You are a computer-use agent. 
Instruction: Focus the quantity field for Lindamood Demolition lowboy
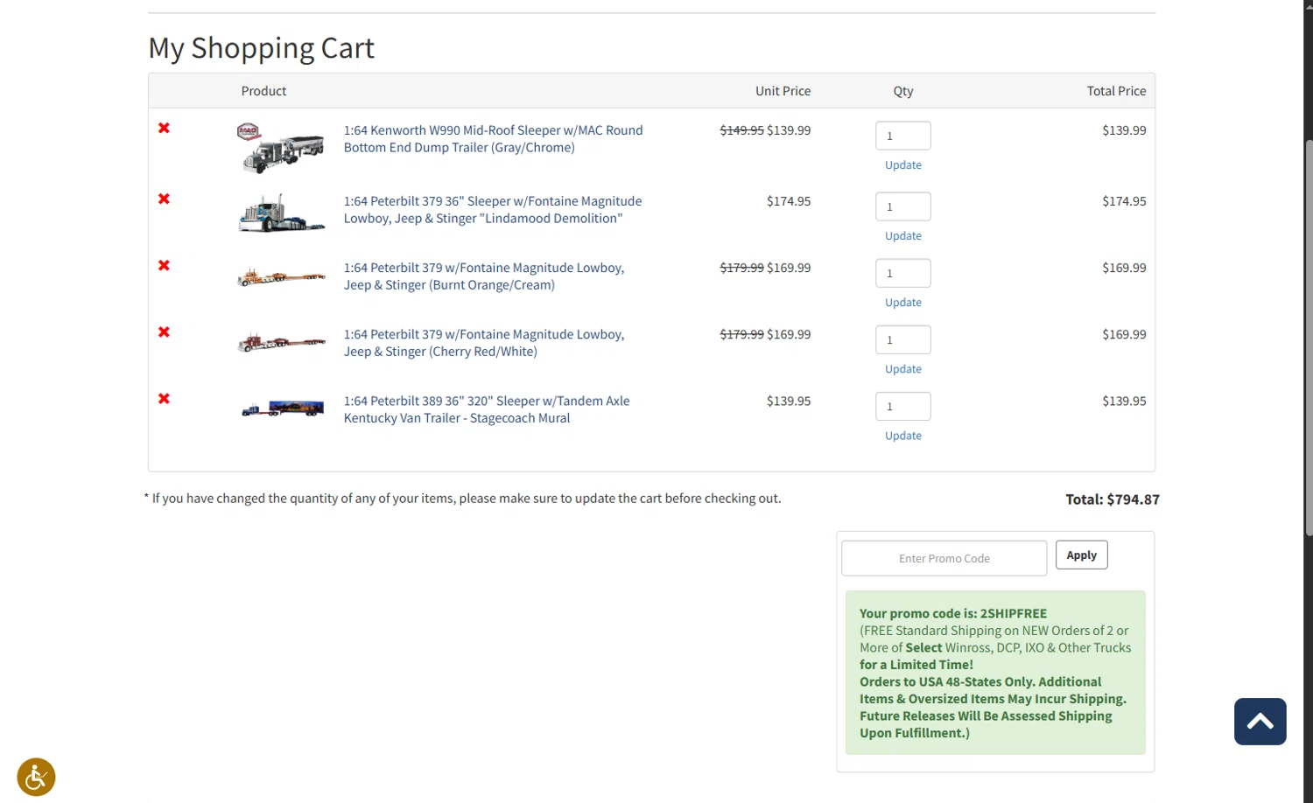point(903,206)
